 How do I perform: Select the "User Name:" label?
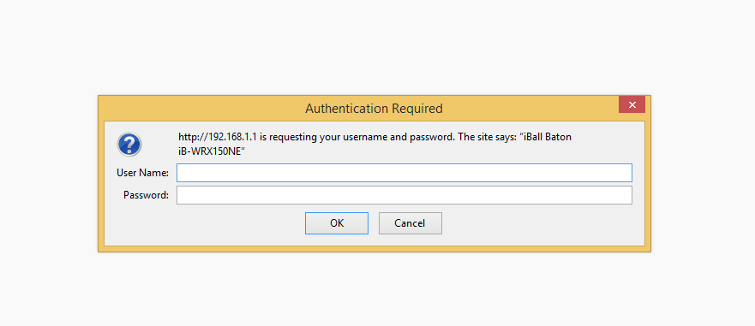142,173
